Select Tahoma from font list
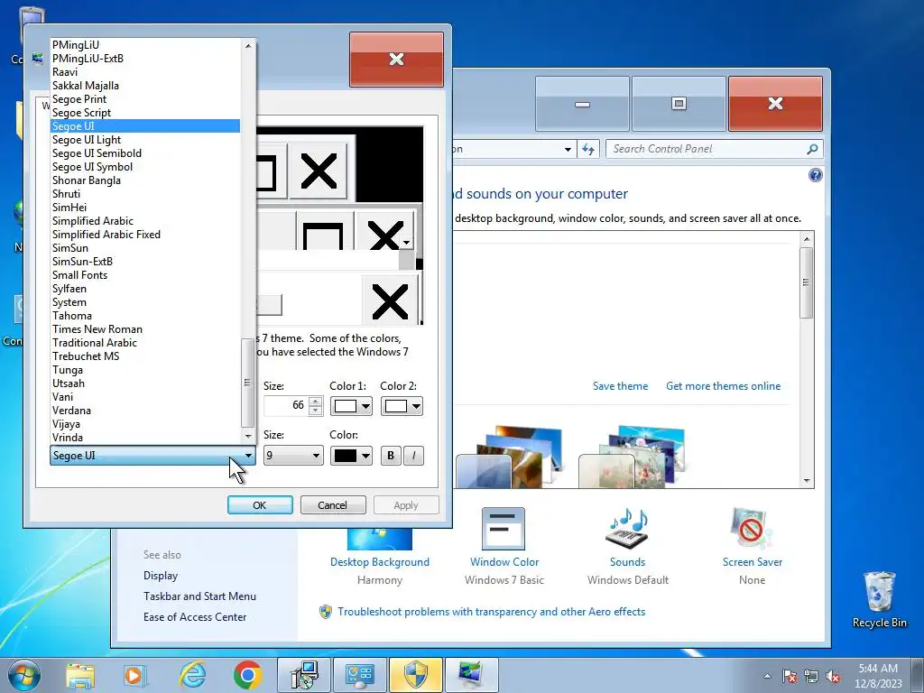This screenshot has width=924, height=693. (145, 316)
